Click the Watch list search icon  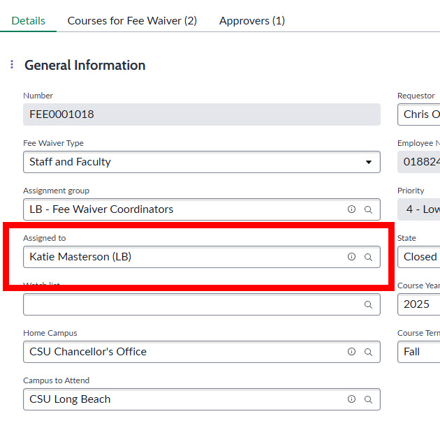point(368,304)
